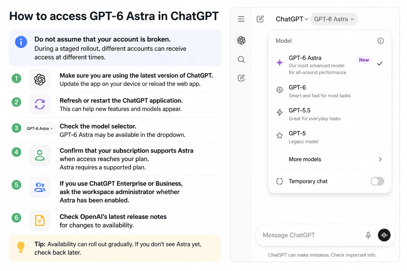This screenshot has width=407, height=271.
Task: Click the green person icon in step 4
Action: click(40, 155)
